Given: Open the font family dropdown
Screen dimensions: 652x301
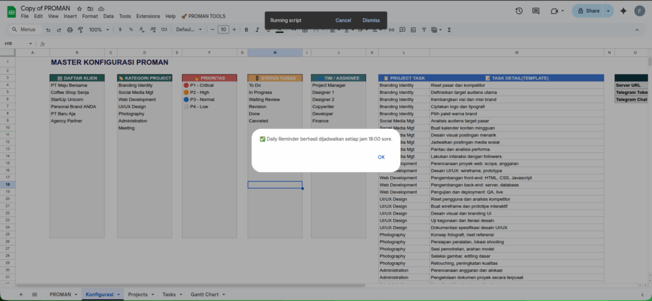Looking at the screenshot, I should 188,30.
